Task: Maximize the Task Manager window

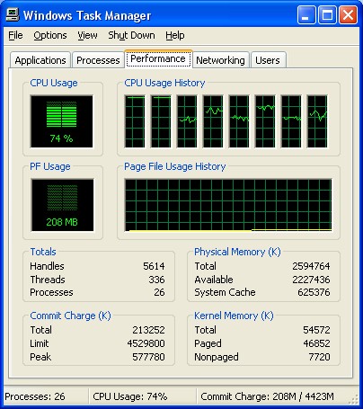Action: tap(327, 14)
